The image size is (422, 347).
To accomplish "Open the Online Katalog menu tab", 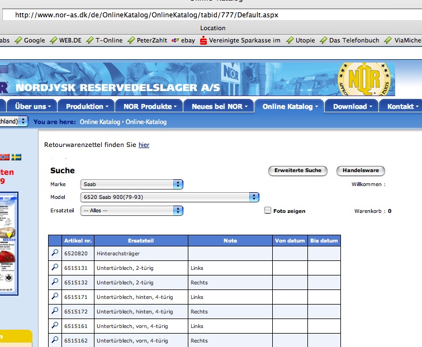I will pyautogui.click(x=290, y=107).
